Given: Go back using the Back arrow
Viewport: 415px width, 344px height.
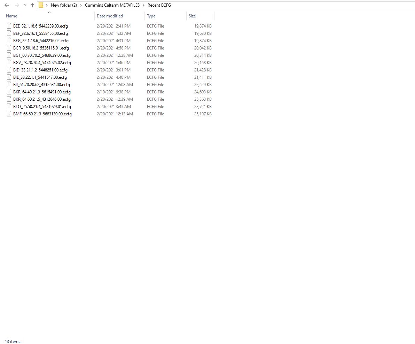Looking at the screenshot, I should coord(7,5).
